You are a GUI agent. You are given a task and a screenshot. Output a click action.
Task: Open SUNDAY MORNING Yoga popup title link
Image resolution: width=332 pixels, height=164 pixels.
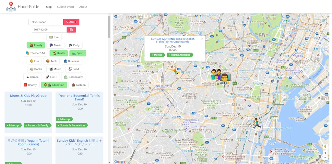[x=172, y=40]
